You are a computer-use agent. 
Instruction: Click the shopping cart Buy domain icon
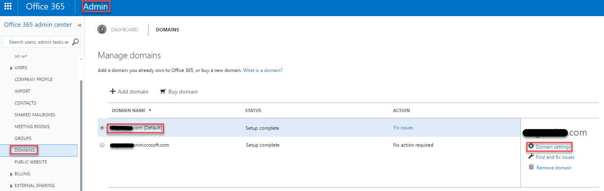(163, 92)
